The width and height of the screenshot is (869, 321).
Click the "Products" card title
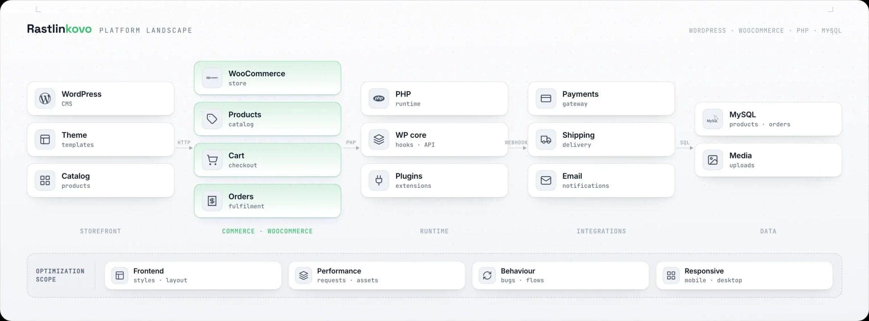coord(245,115)
